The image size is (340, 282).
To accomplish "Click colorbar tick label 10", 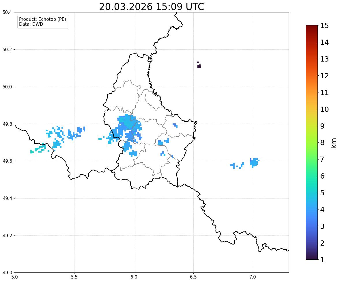I will click(324, 109).
